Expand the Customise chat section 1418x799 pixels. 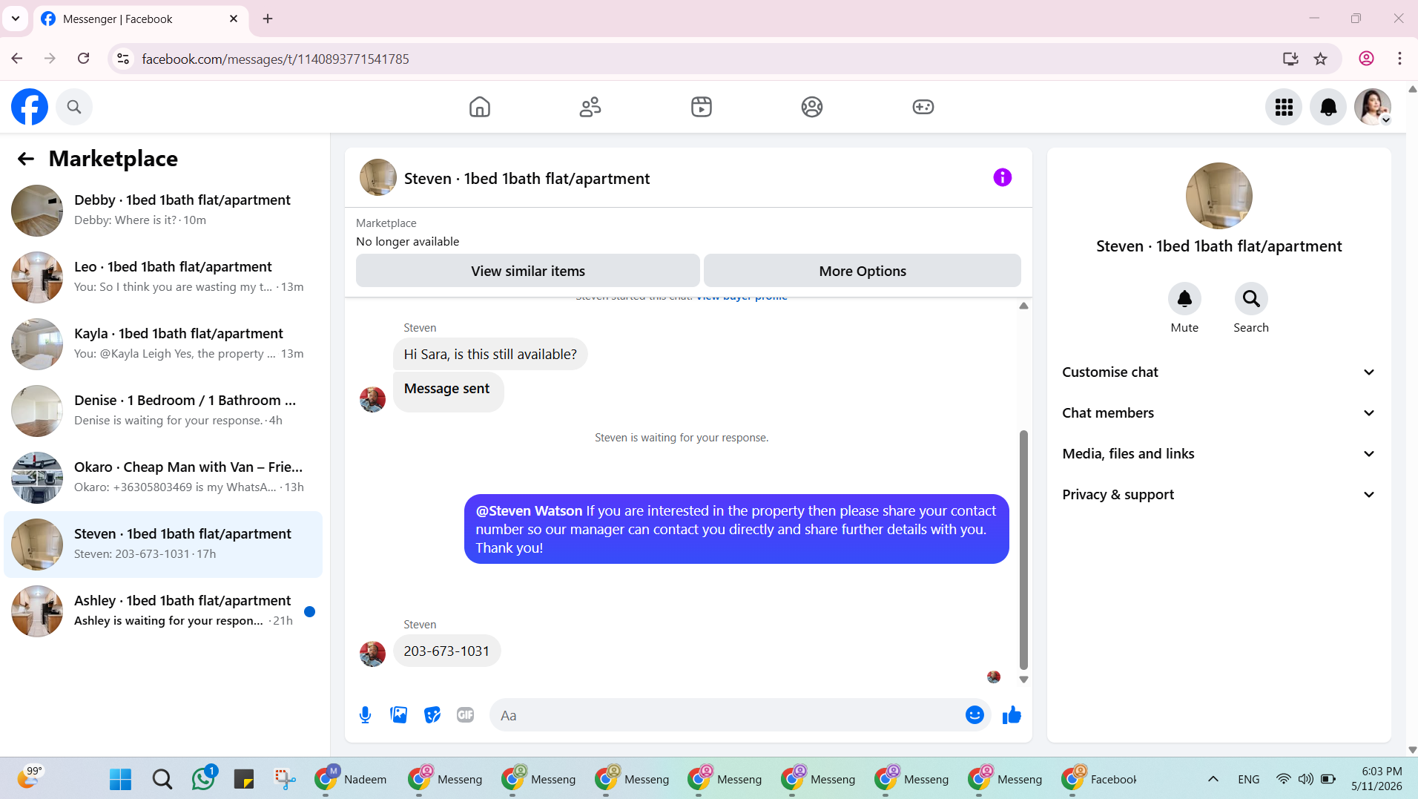pos(1219,372)
